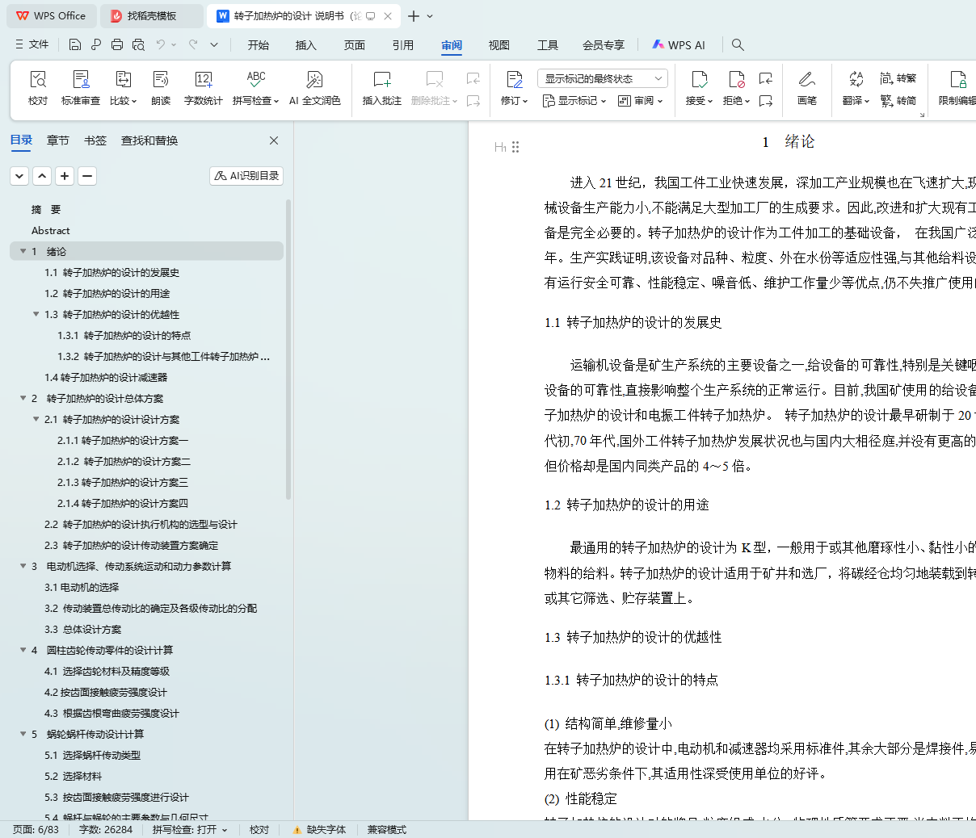The height and width of the screenshot is (838, 976).
Task: Undo last action arrow
Action: [162, 44]
